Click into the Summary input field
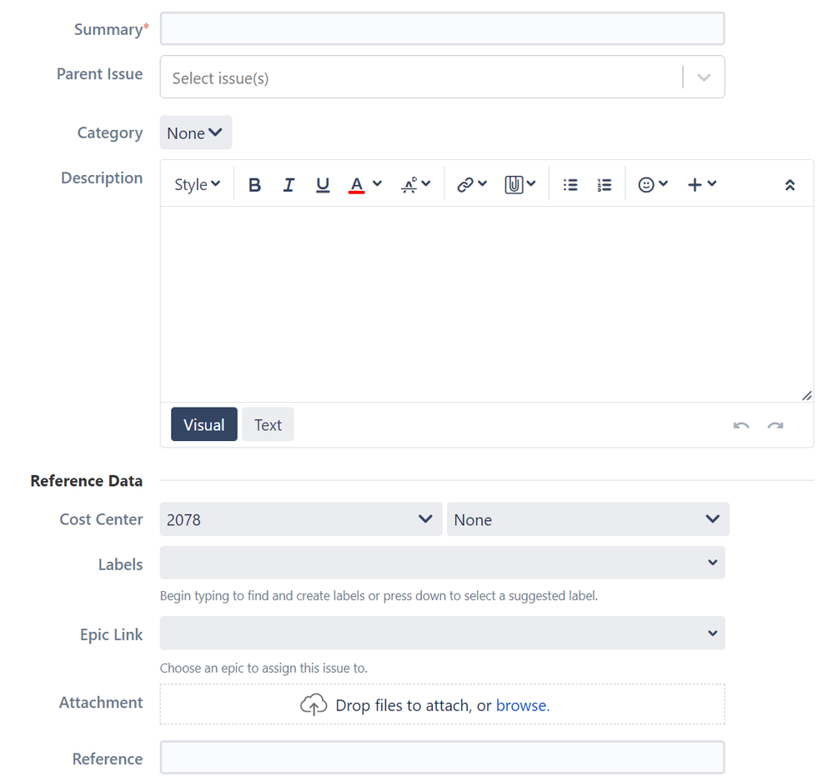The height and width of the screenshot is (782, 833). click(443, 28)
